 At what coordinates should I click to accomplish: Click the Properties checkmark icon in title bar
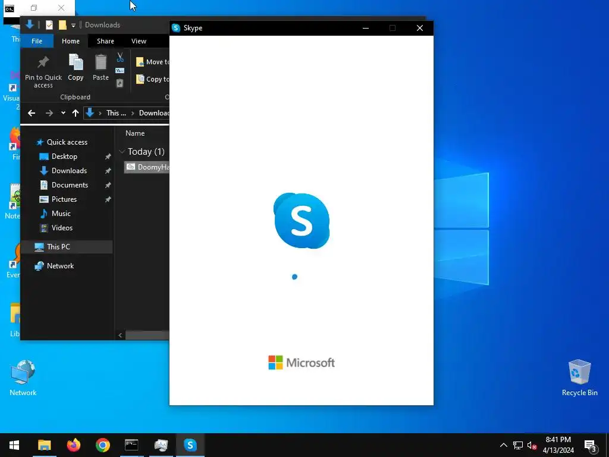(x=49, y=25)
